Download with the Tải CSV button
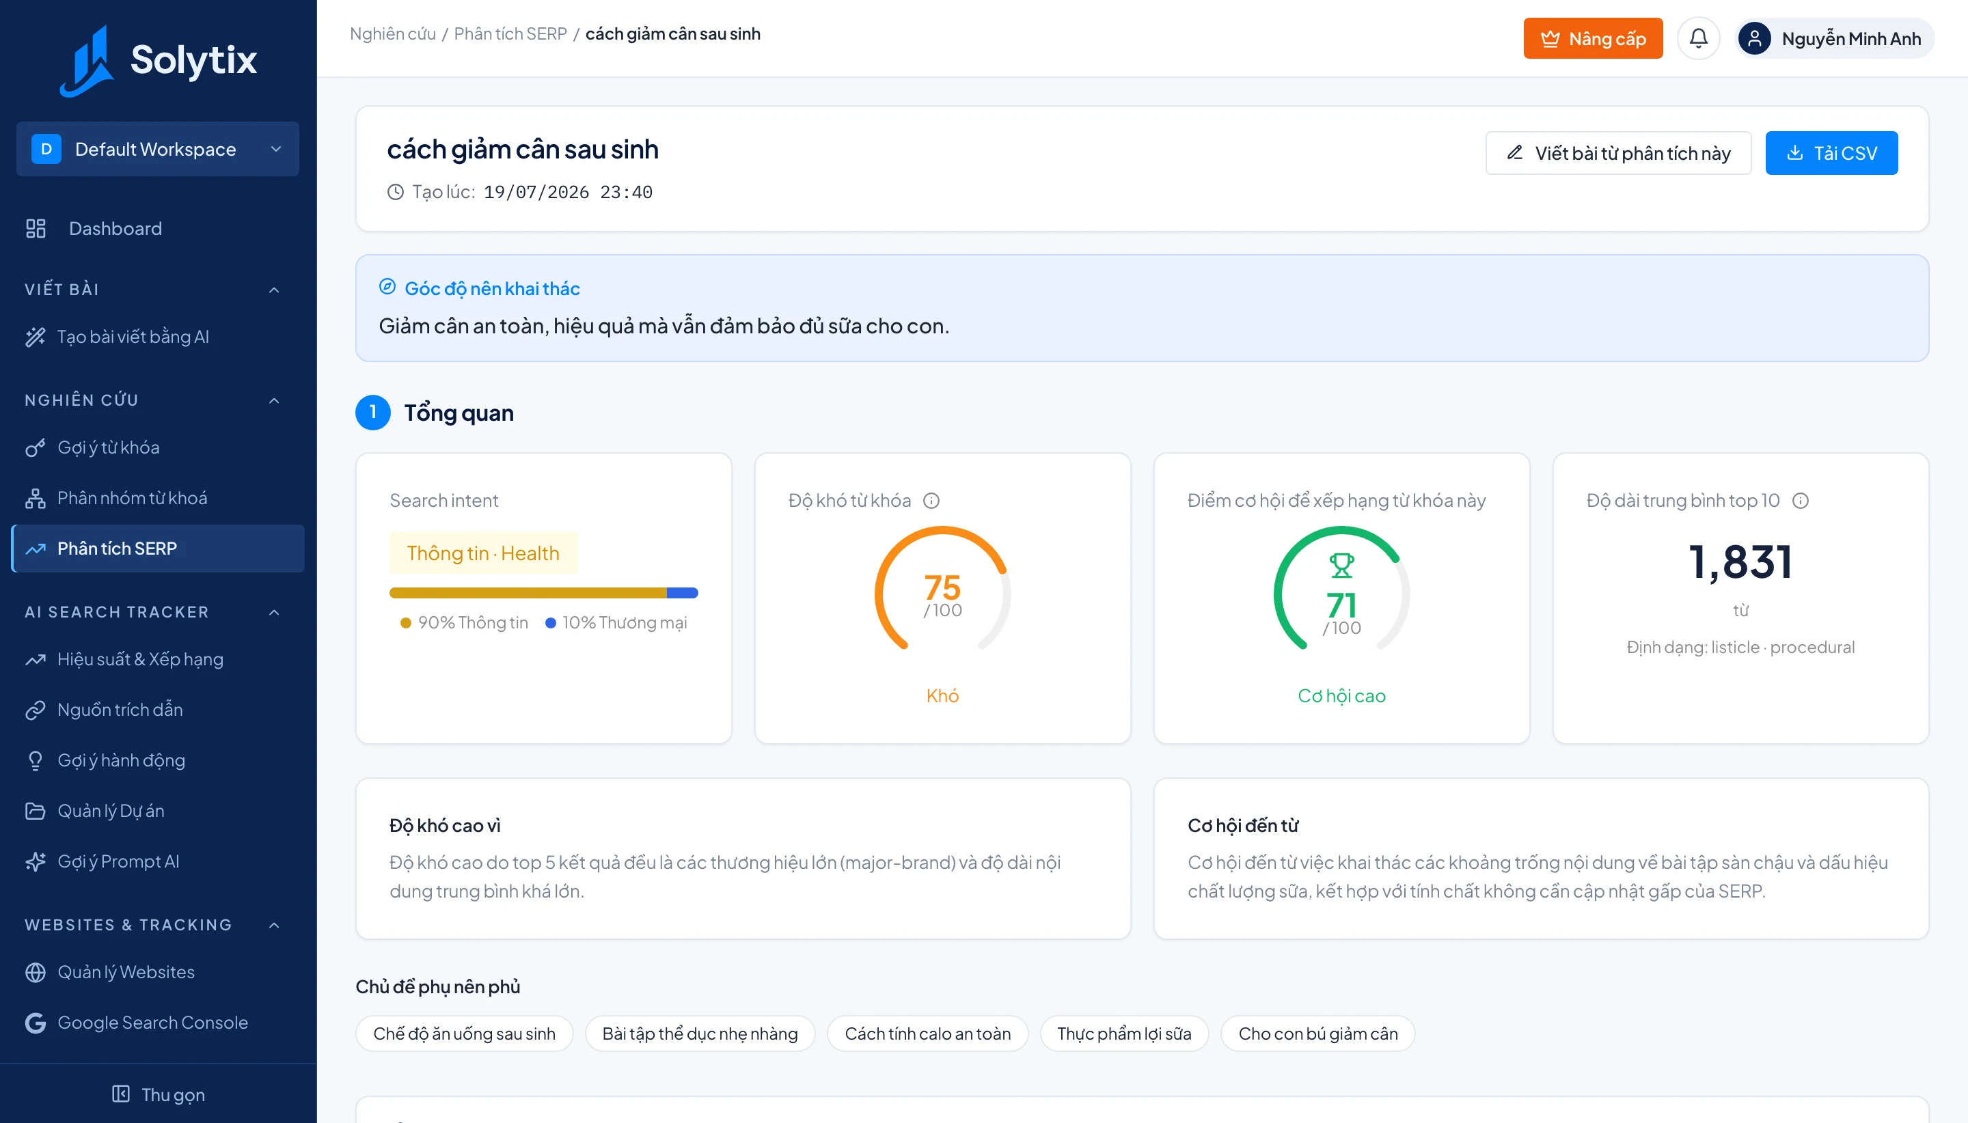 (x=1831, y=153)
